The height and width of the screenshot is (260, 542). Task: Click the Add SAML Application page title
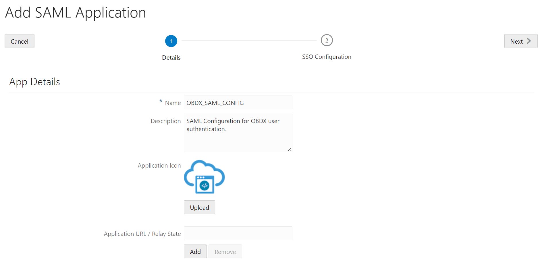tap(75, 12)
